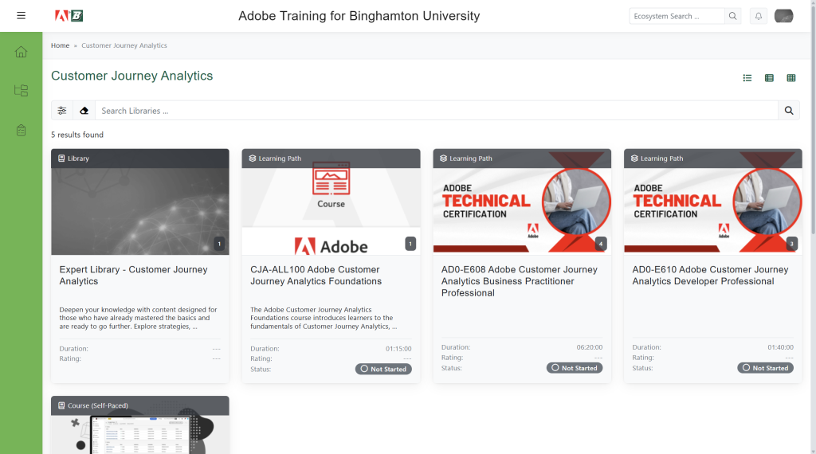Run the library search with the magnifier button
The width and height of the screenshot is (816, 454).
point(788,111)
